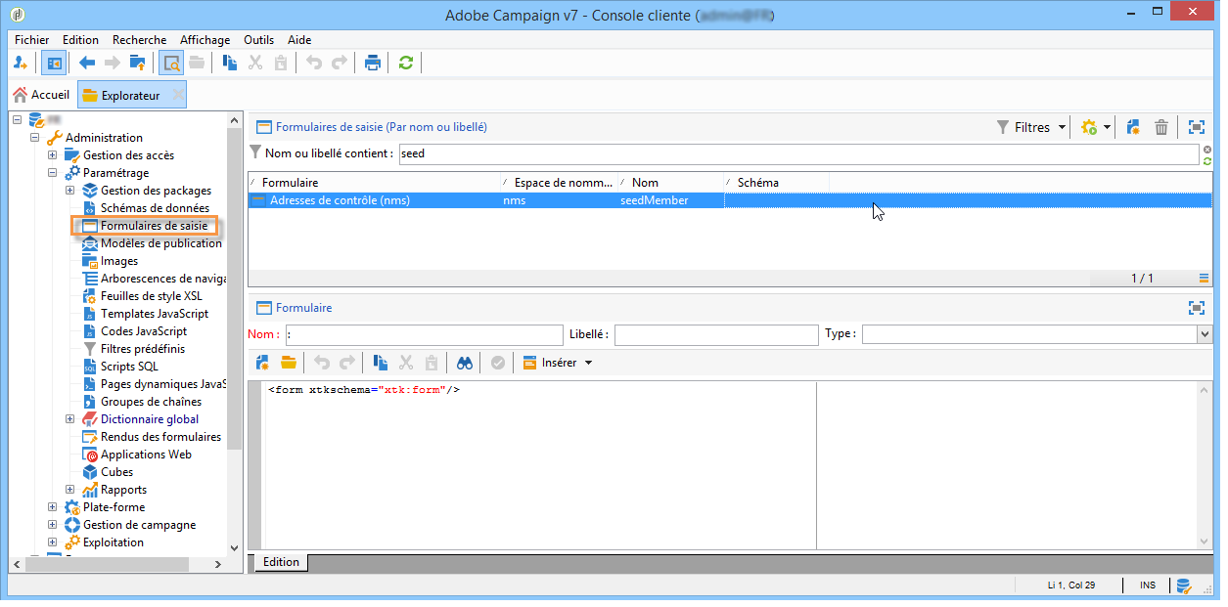Toggle the navigation tree pane icon
Image resolution: width=1228 pixels, height=607 pixels.
pos(53,63)
